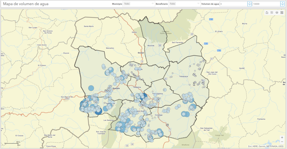This screenshot has height=149, width=287.
Task: Click highway 29 shield near San Fernando
Action: tap(192, 34)
